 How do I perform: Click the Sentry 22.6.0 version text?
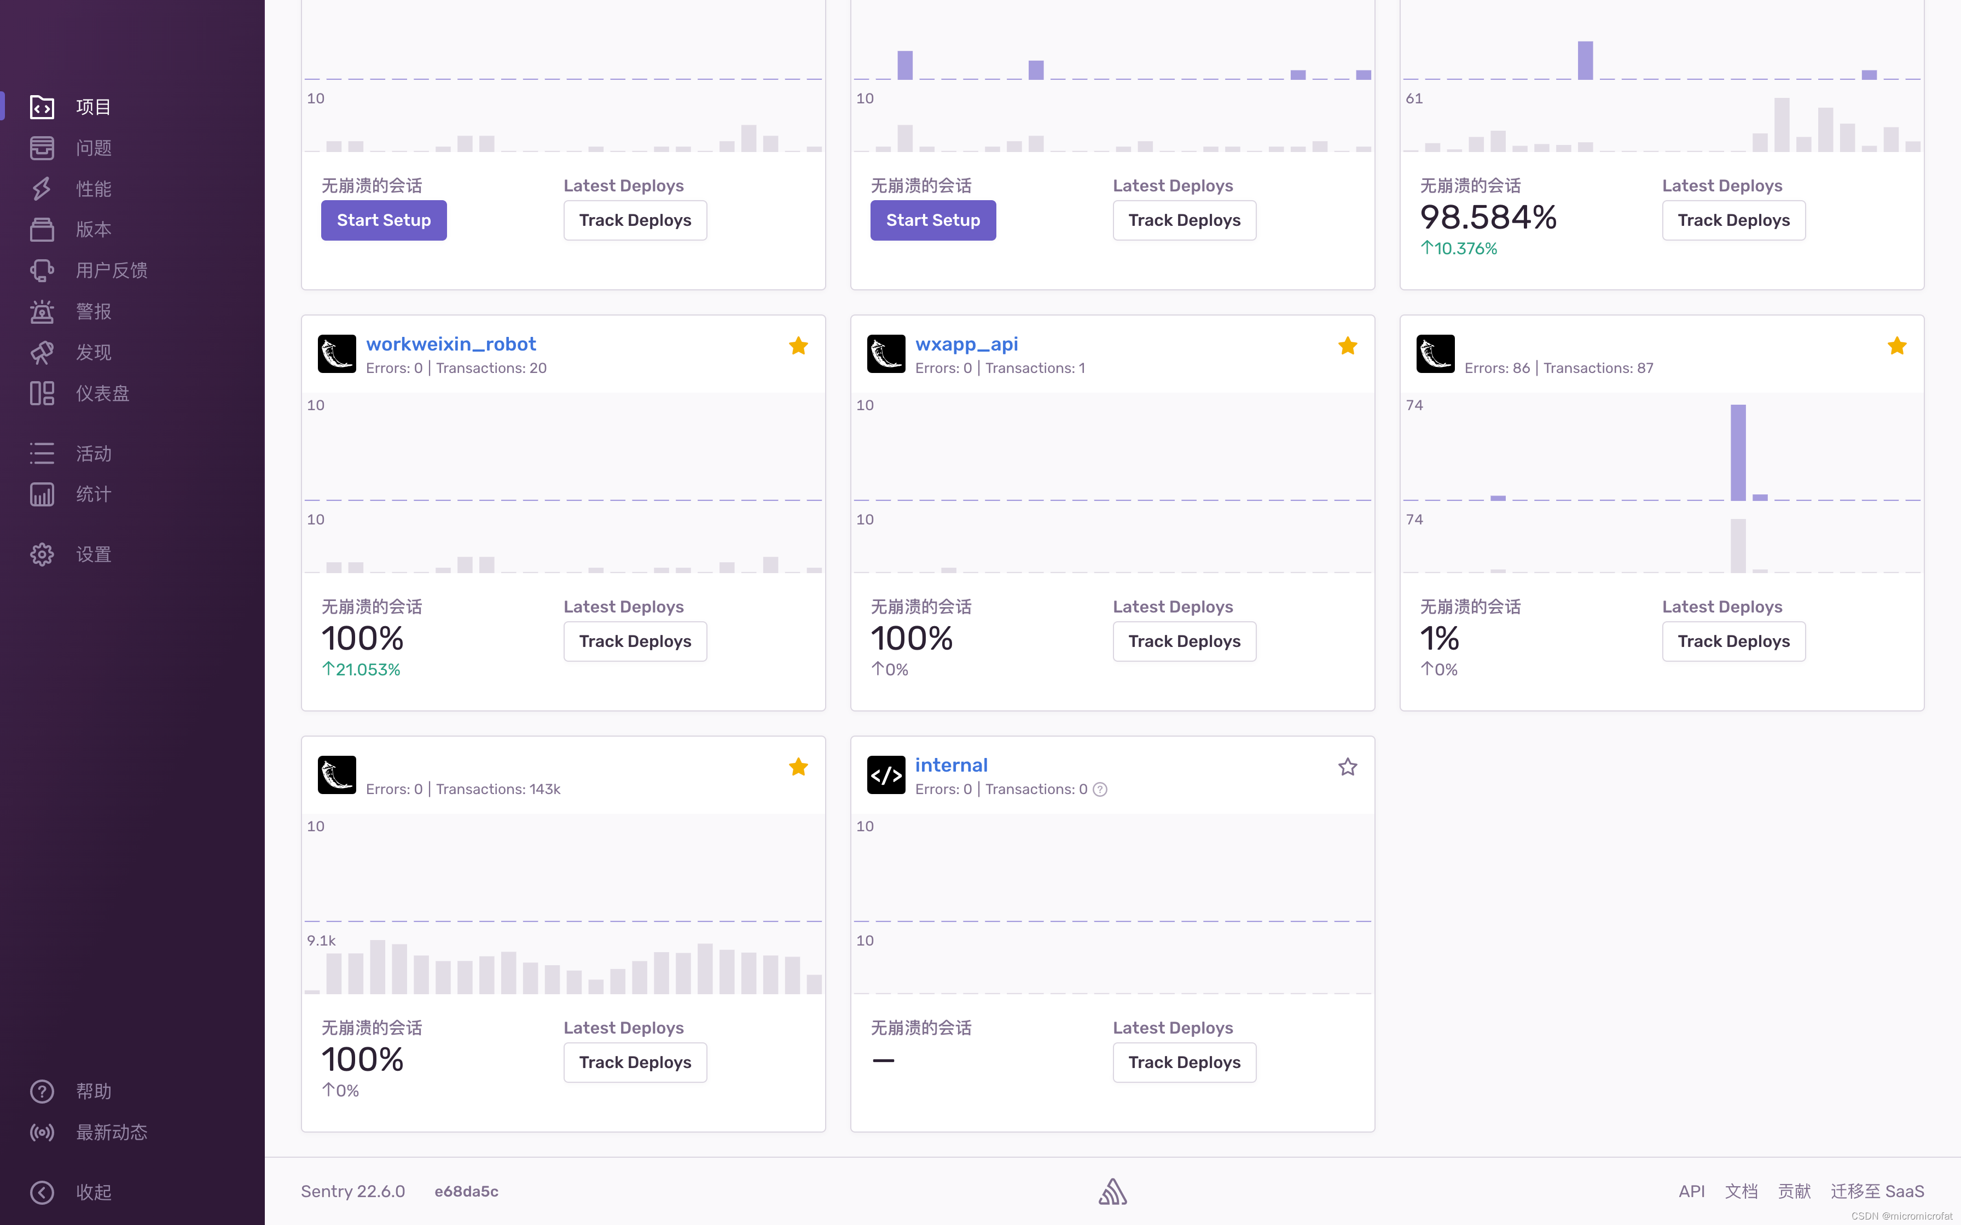pyautogui.click(x=352, y=1191)
